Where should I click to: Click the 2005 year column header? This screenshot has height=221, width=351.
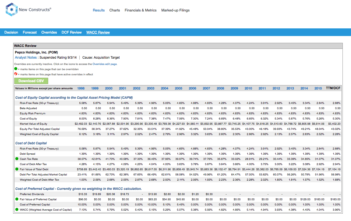pyautogui.click(x=179, y=88)
